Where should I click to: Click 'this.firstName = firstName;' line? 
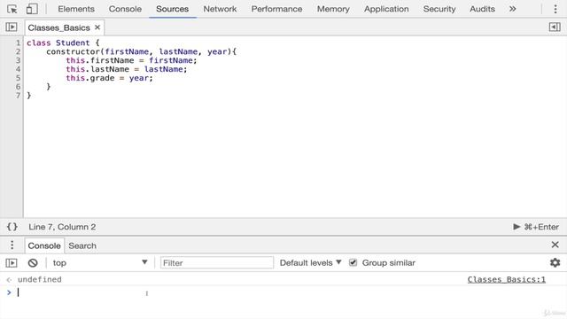[x=131, y=60]
